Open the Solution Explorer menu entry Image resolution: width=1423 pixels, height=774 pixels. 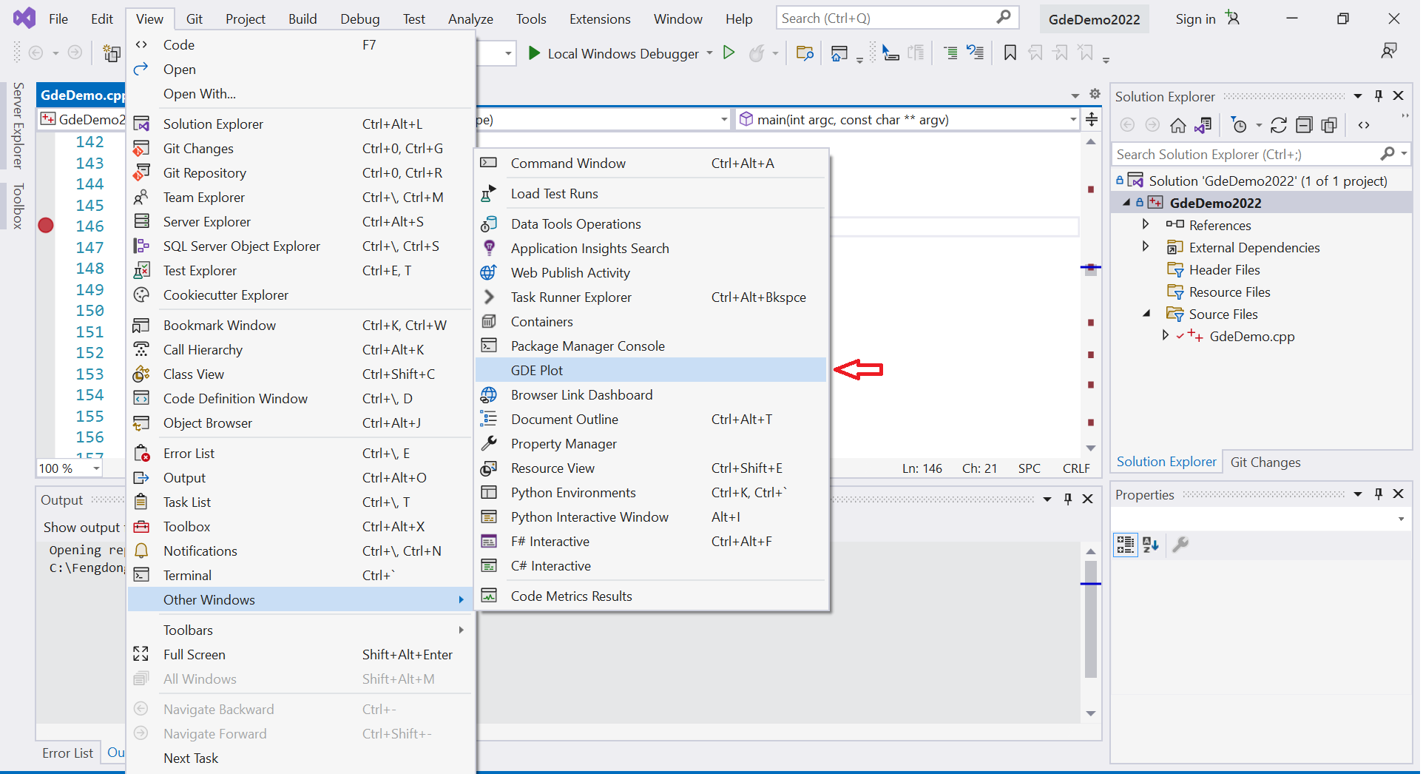300,124
